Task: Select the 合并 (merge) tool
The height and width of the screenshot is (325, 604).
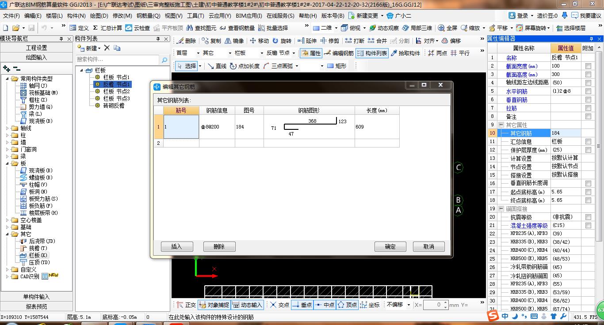Action: pyautogui.click(x=377, y=41)
